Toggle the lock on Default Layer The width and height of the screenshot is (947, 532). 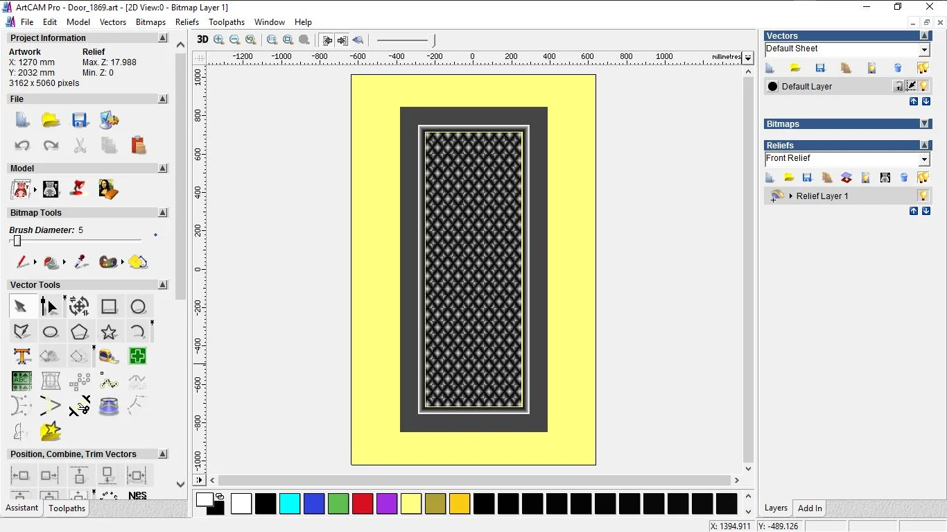pos(898,85)
